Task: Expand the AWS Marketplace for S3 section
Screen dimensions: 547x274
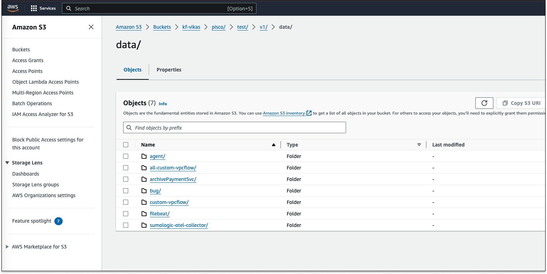Action: (x=6, y=247)
